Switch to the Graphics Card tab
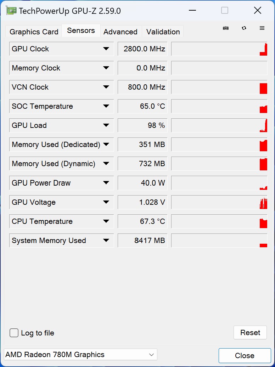275x367 pixels. tap(34, 32)
